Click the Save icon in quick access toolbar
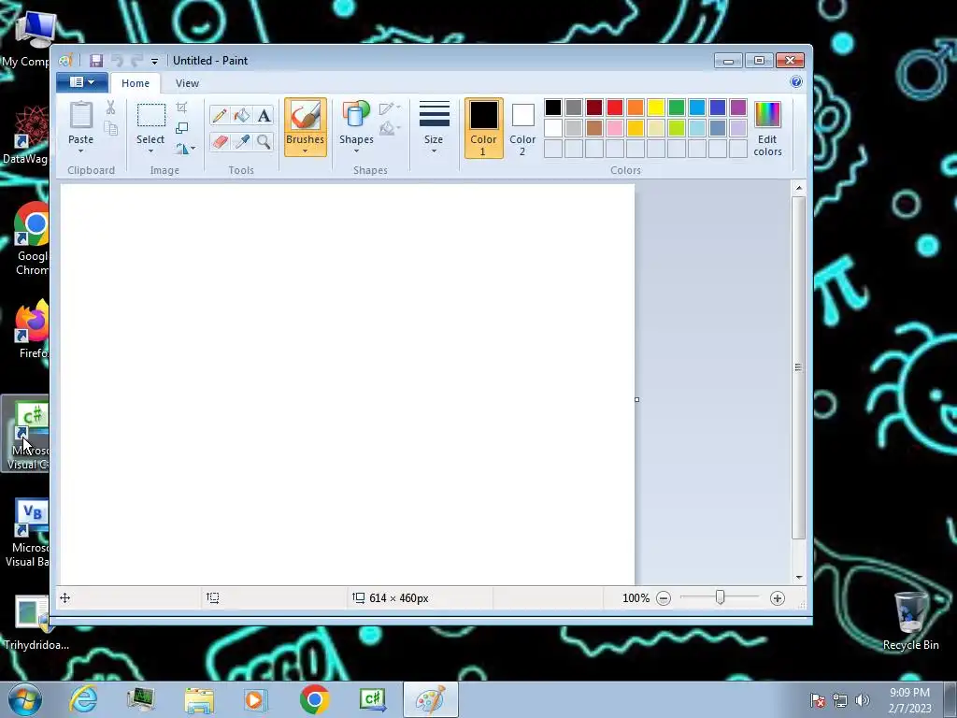This screenshot has height=718, width=957. click(x=96, y=61)
